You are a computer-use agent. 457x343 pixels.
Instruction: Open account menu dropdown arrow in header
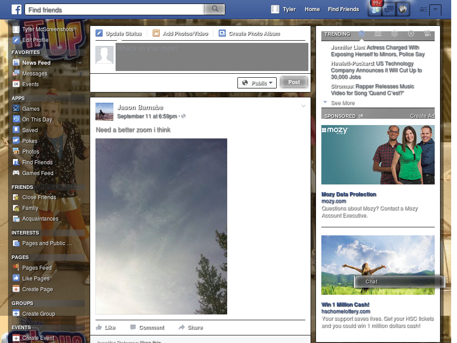[435, 10]
